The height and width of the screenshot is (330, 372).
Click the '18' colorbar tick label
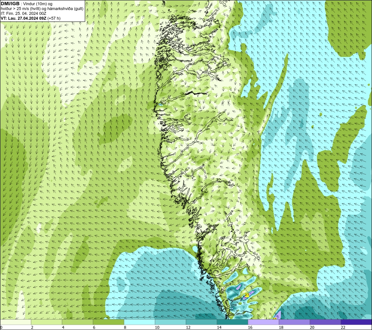(x=281, y=327)
